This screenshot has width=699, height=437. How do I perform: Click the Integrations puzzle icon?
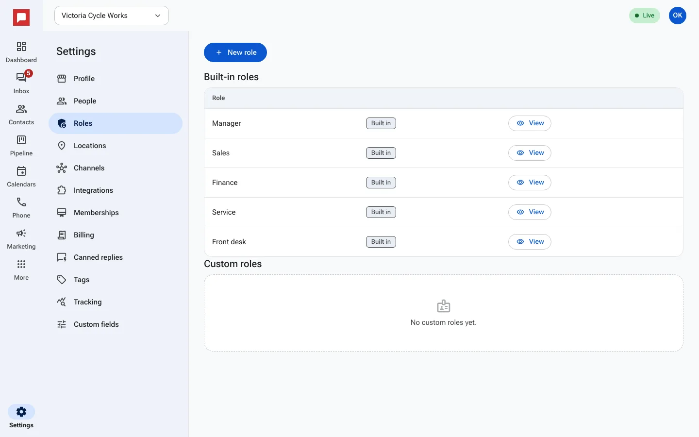coord(62,190)
